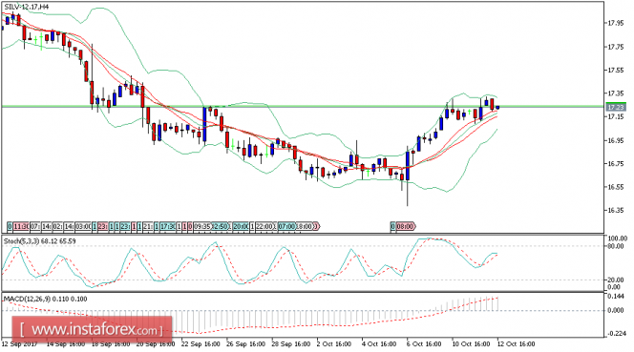The height and width of the screenshot is (352, 634).
Task: Click the 16.75 price axis label
Action: coord(616,164)
